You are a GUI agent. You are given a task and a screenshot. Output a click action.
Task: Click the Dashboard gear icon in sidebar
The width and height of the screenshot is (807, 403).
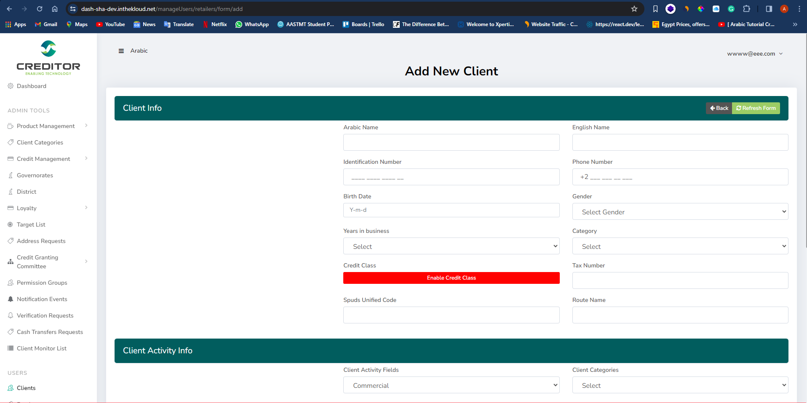click(x=11, y=86)
